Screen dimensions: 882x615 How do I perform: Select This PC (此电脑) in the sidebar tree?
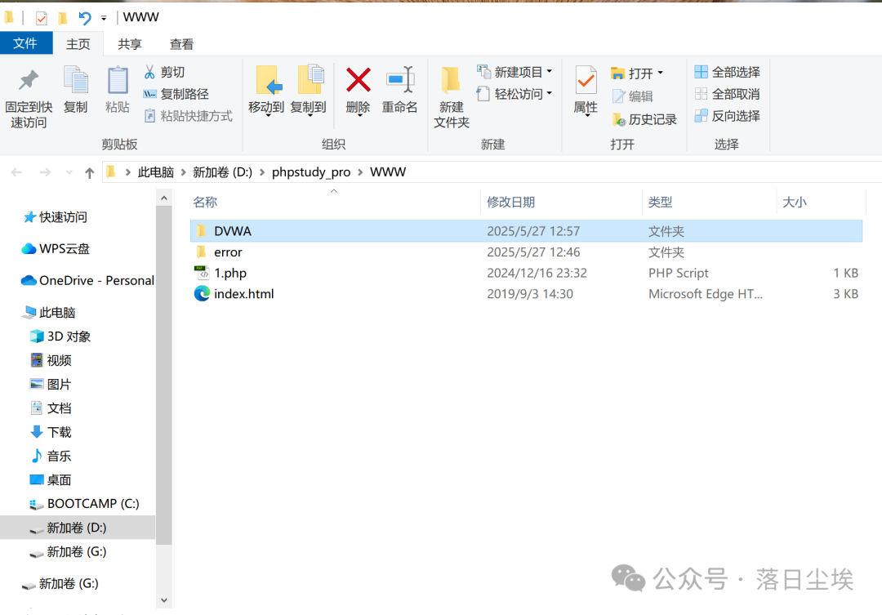click(x=50, y=312)
